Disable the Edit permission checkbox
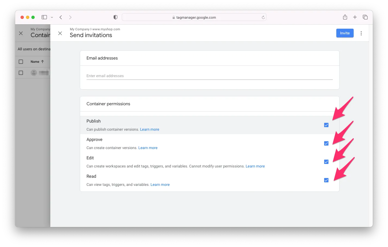The height and width of the screenshot is (247, 388). (326, 162)
